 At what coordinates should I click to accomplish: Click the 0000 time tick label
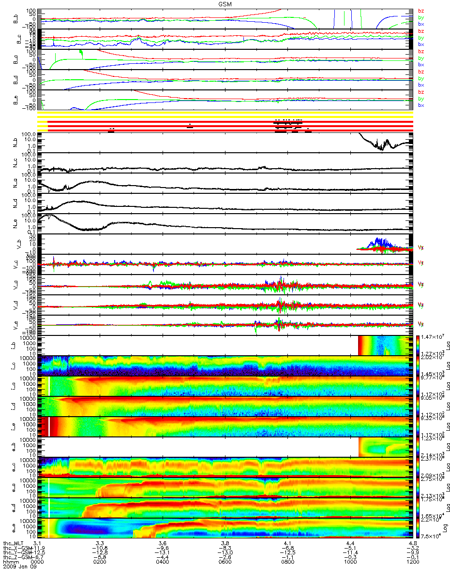pyautogui.click(x=37, y=561)
